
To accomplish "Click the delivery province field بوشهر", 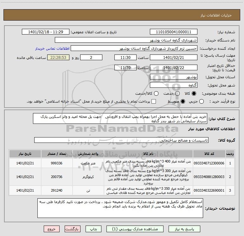I will coord(174,77).
